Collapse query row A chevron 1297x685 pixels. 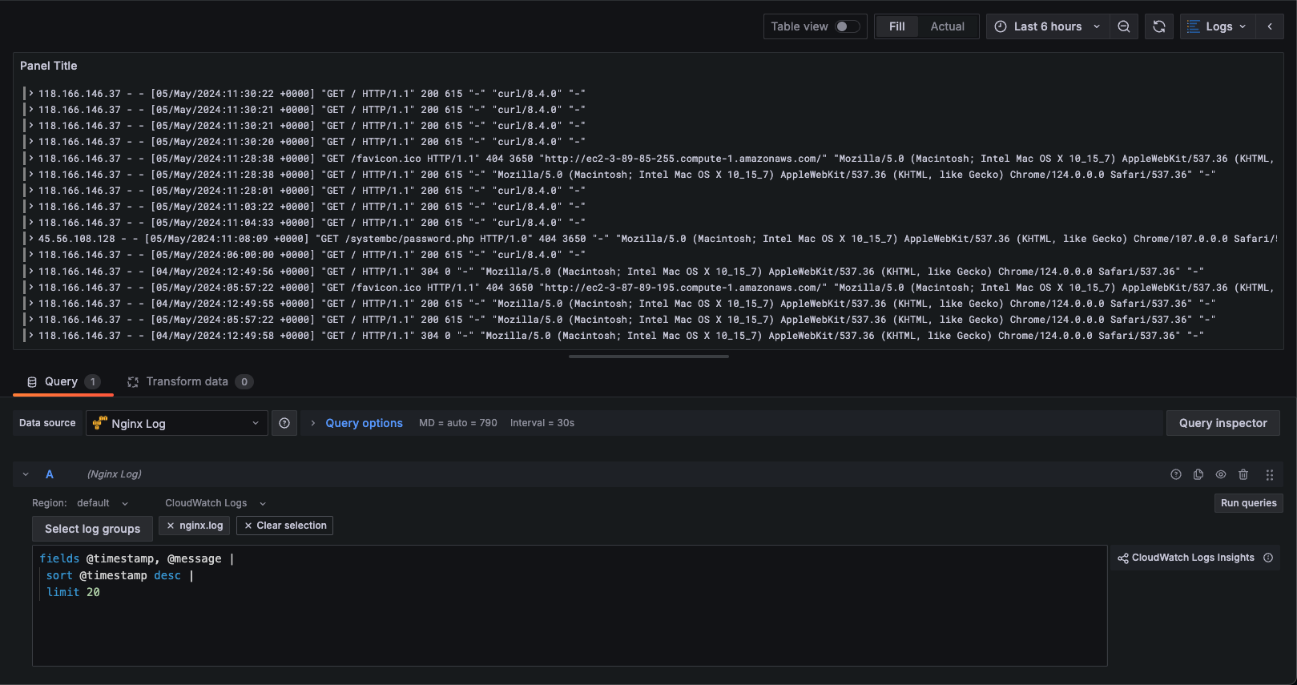(x=26, y=474)
